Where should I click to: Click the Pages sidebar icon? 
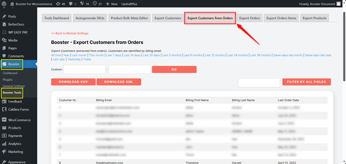coord(4,48)
